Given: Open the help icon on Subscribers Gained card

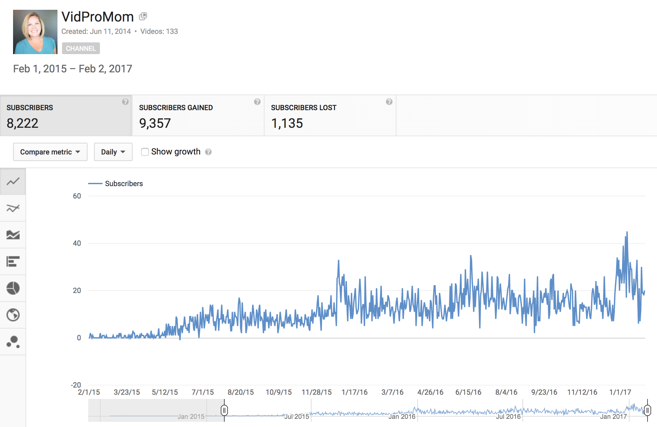Looking at the screenshot, I should (257, 102).
